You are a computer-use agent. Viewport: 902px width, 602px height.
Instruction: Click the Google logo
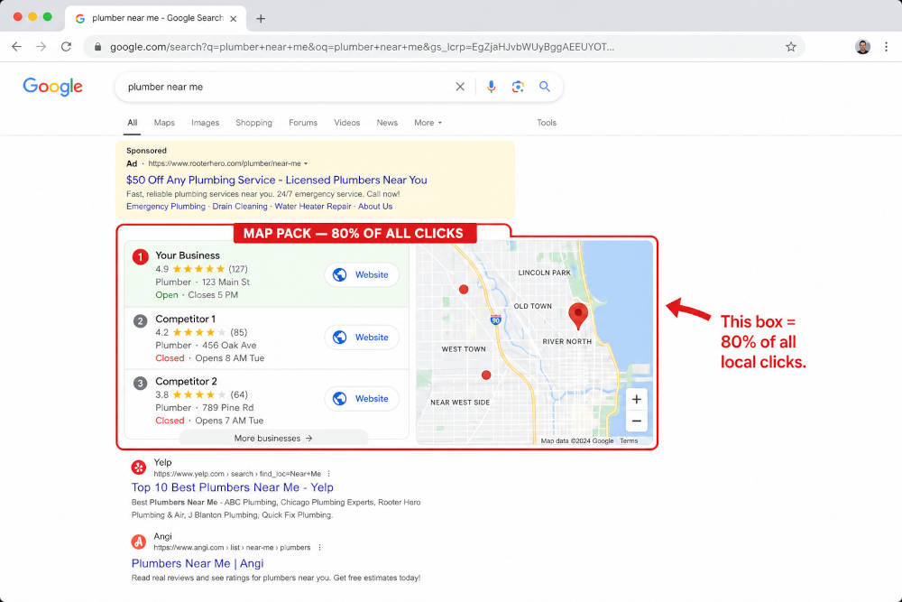coord(52,87)
